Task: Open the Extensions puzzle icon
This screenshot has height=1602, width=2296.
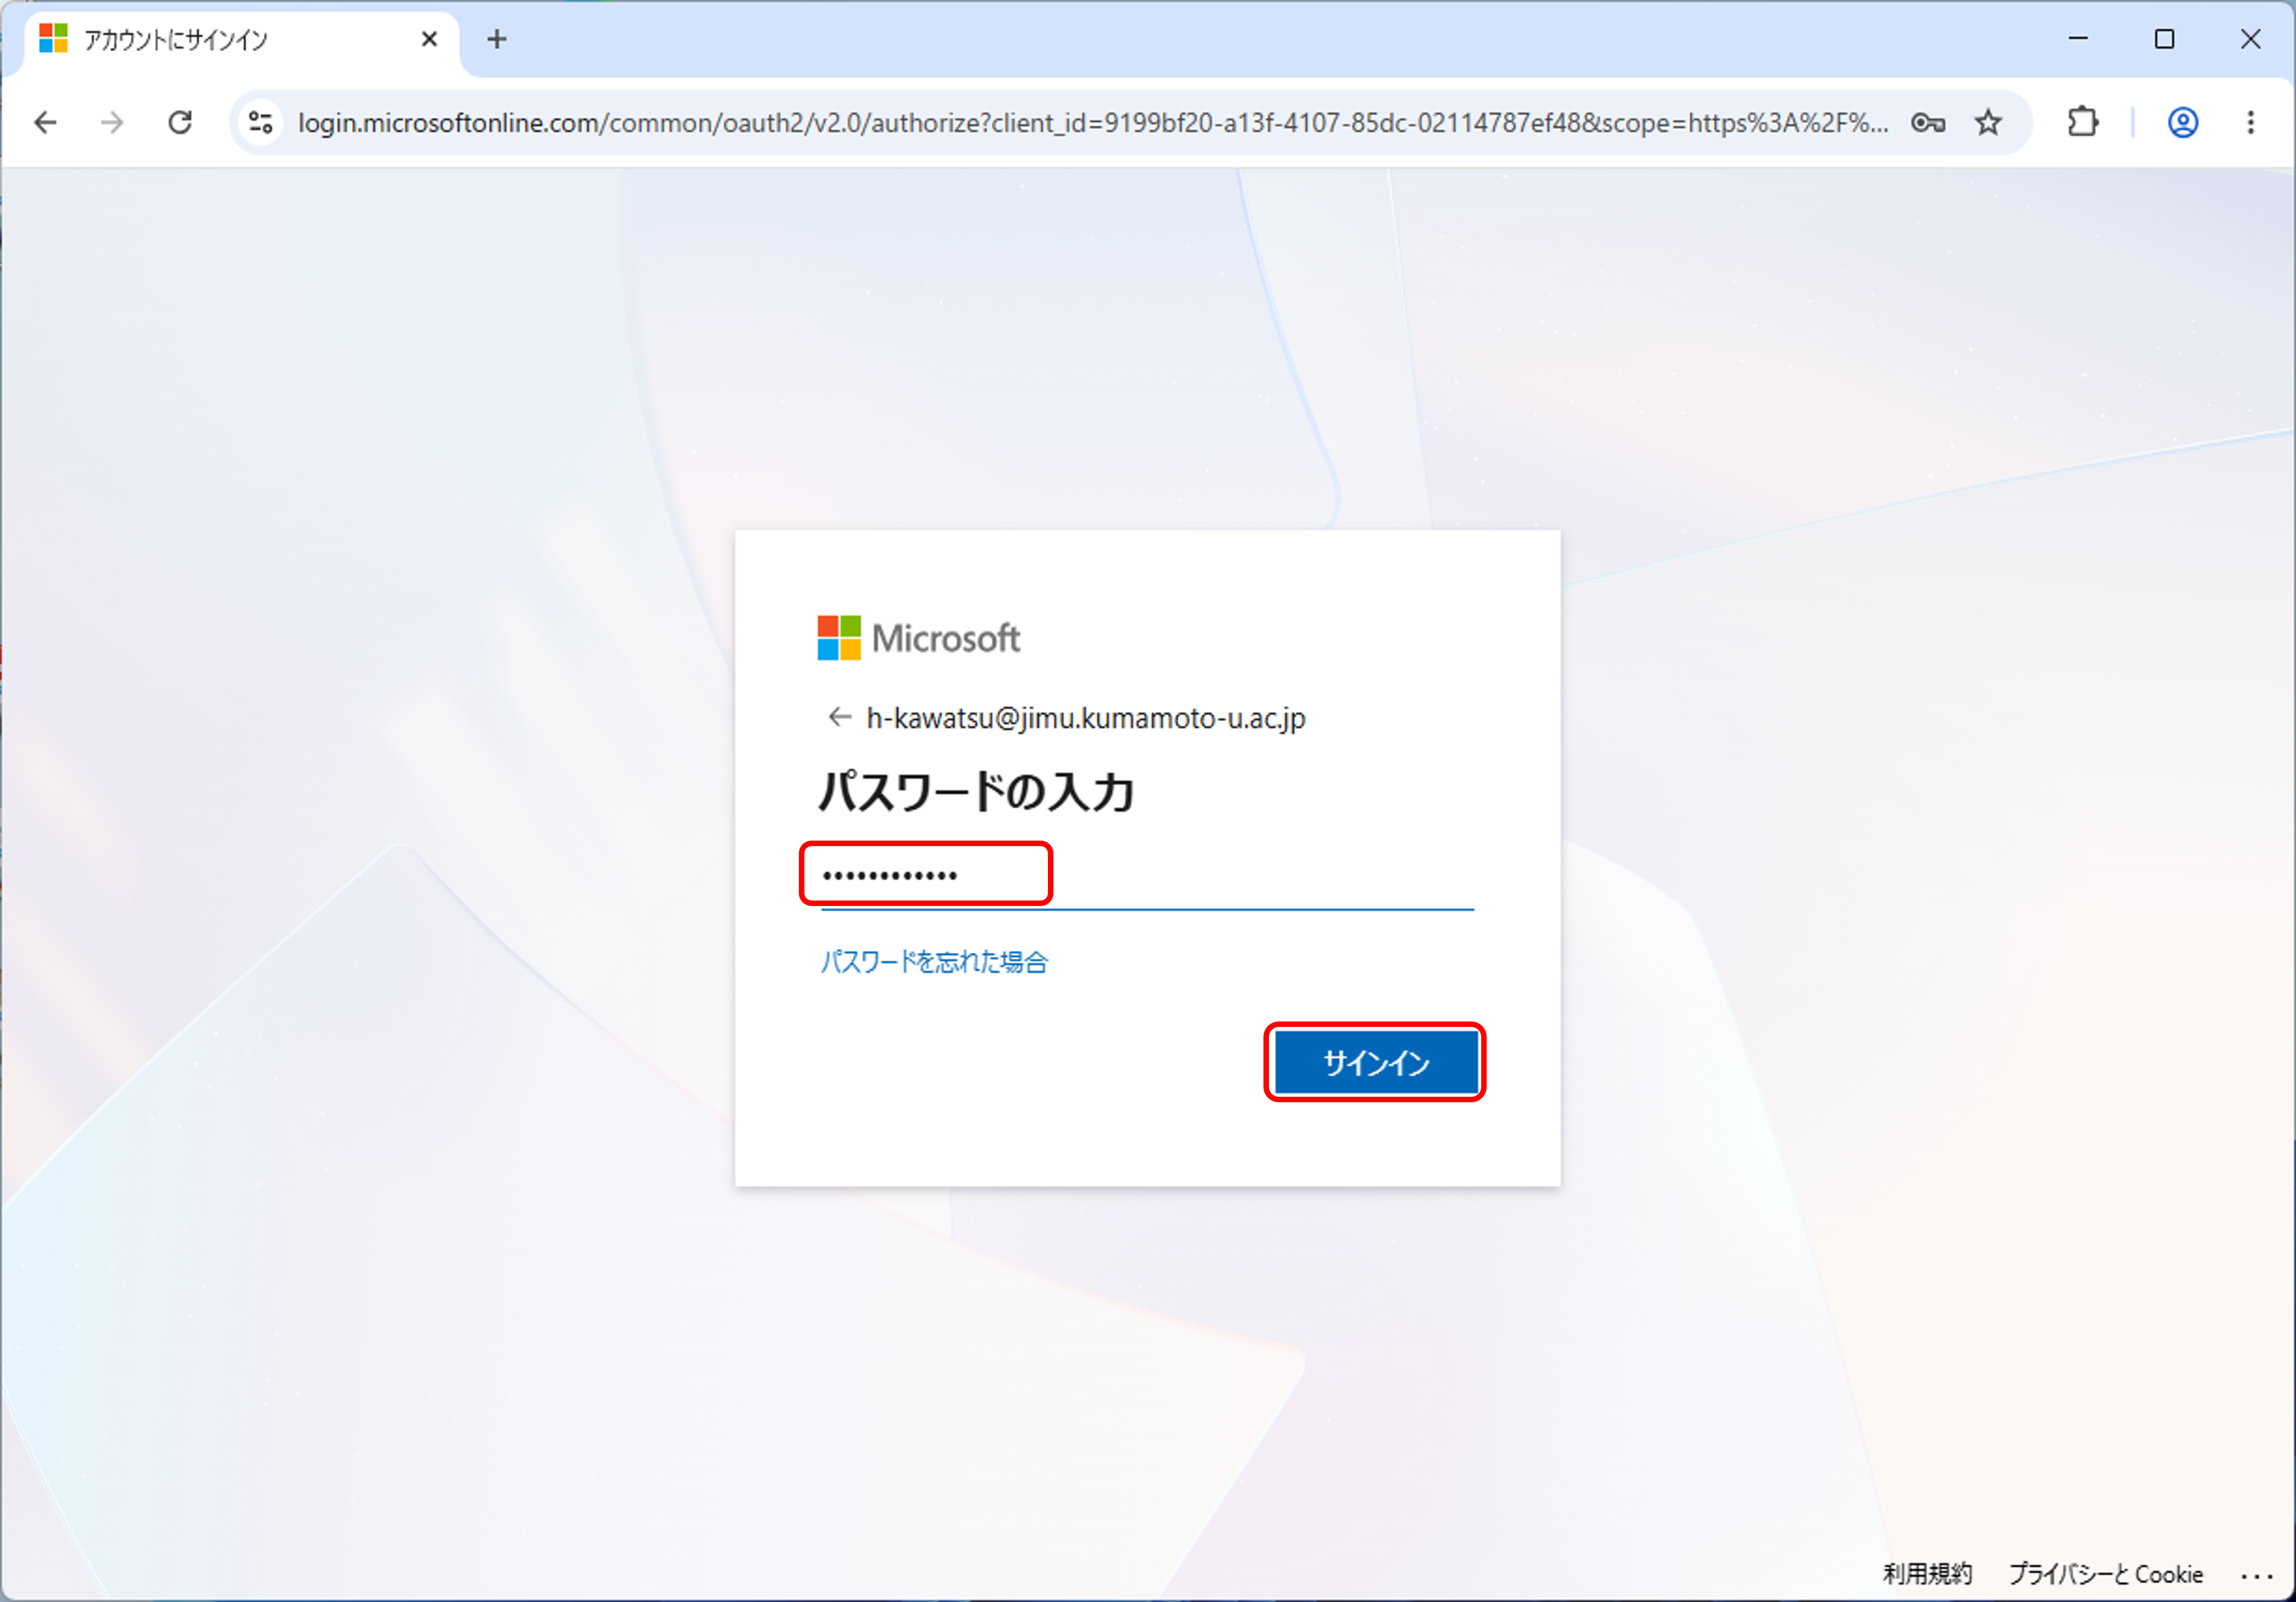Action: click(x=2083, y=122)
